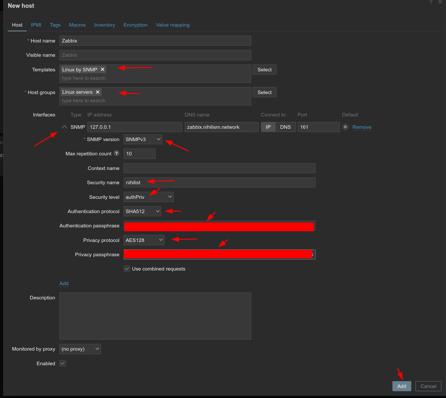Viewport: 446px width, 398px height.
Task: Switch to the Tags tab
Action: point(55,25)
